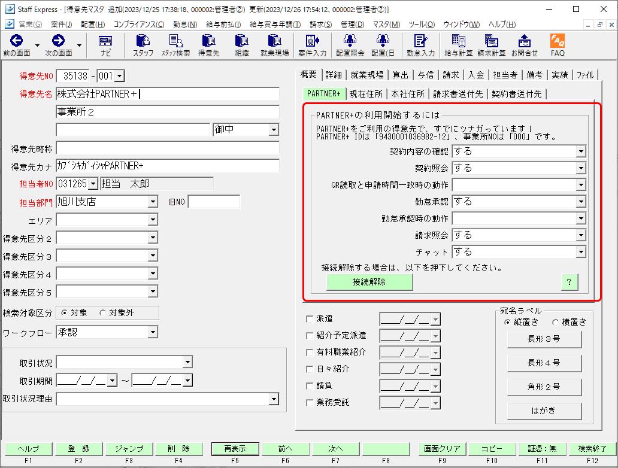Open the 担当部門 旭川支店 dropdown
This screenshot has width=618, height=468.
pos(153,202)
